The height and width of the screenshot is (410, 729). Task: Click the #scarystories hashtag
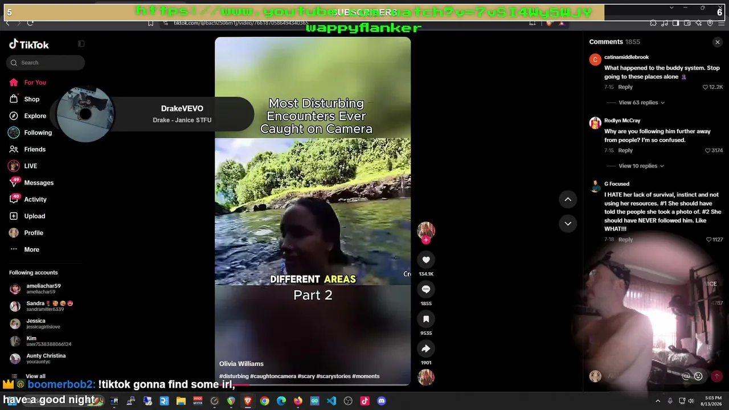(x=333, y=376)
